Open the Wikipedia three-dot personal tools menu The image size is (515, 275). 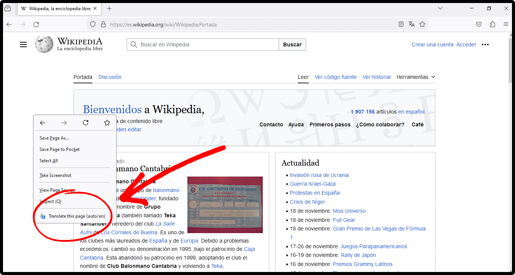pos(485,45)
